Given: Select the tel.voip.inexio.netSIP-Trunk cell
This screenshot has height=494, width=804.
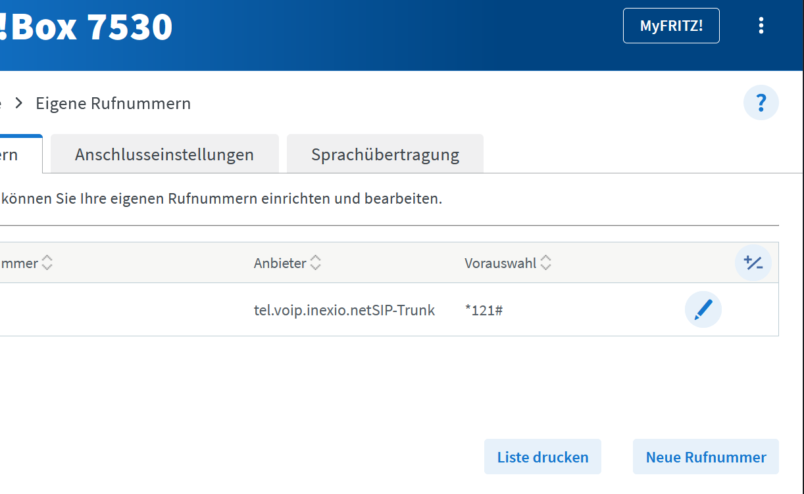Looking at the screenshot, I should pos(344,310).
